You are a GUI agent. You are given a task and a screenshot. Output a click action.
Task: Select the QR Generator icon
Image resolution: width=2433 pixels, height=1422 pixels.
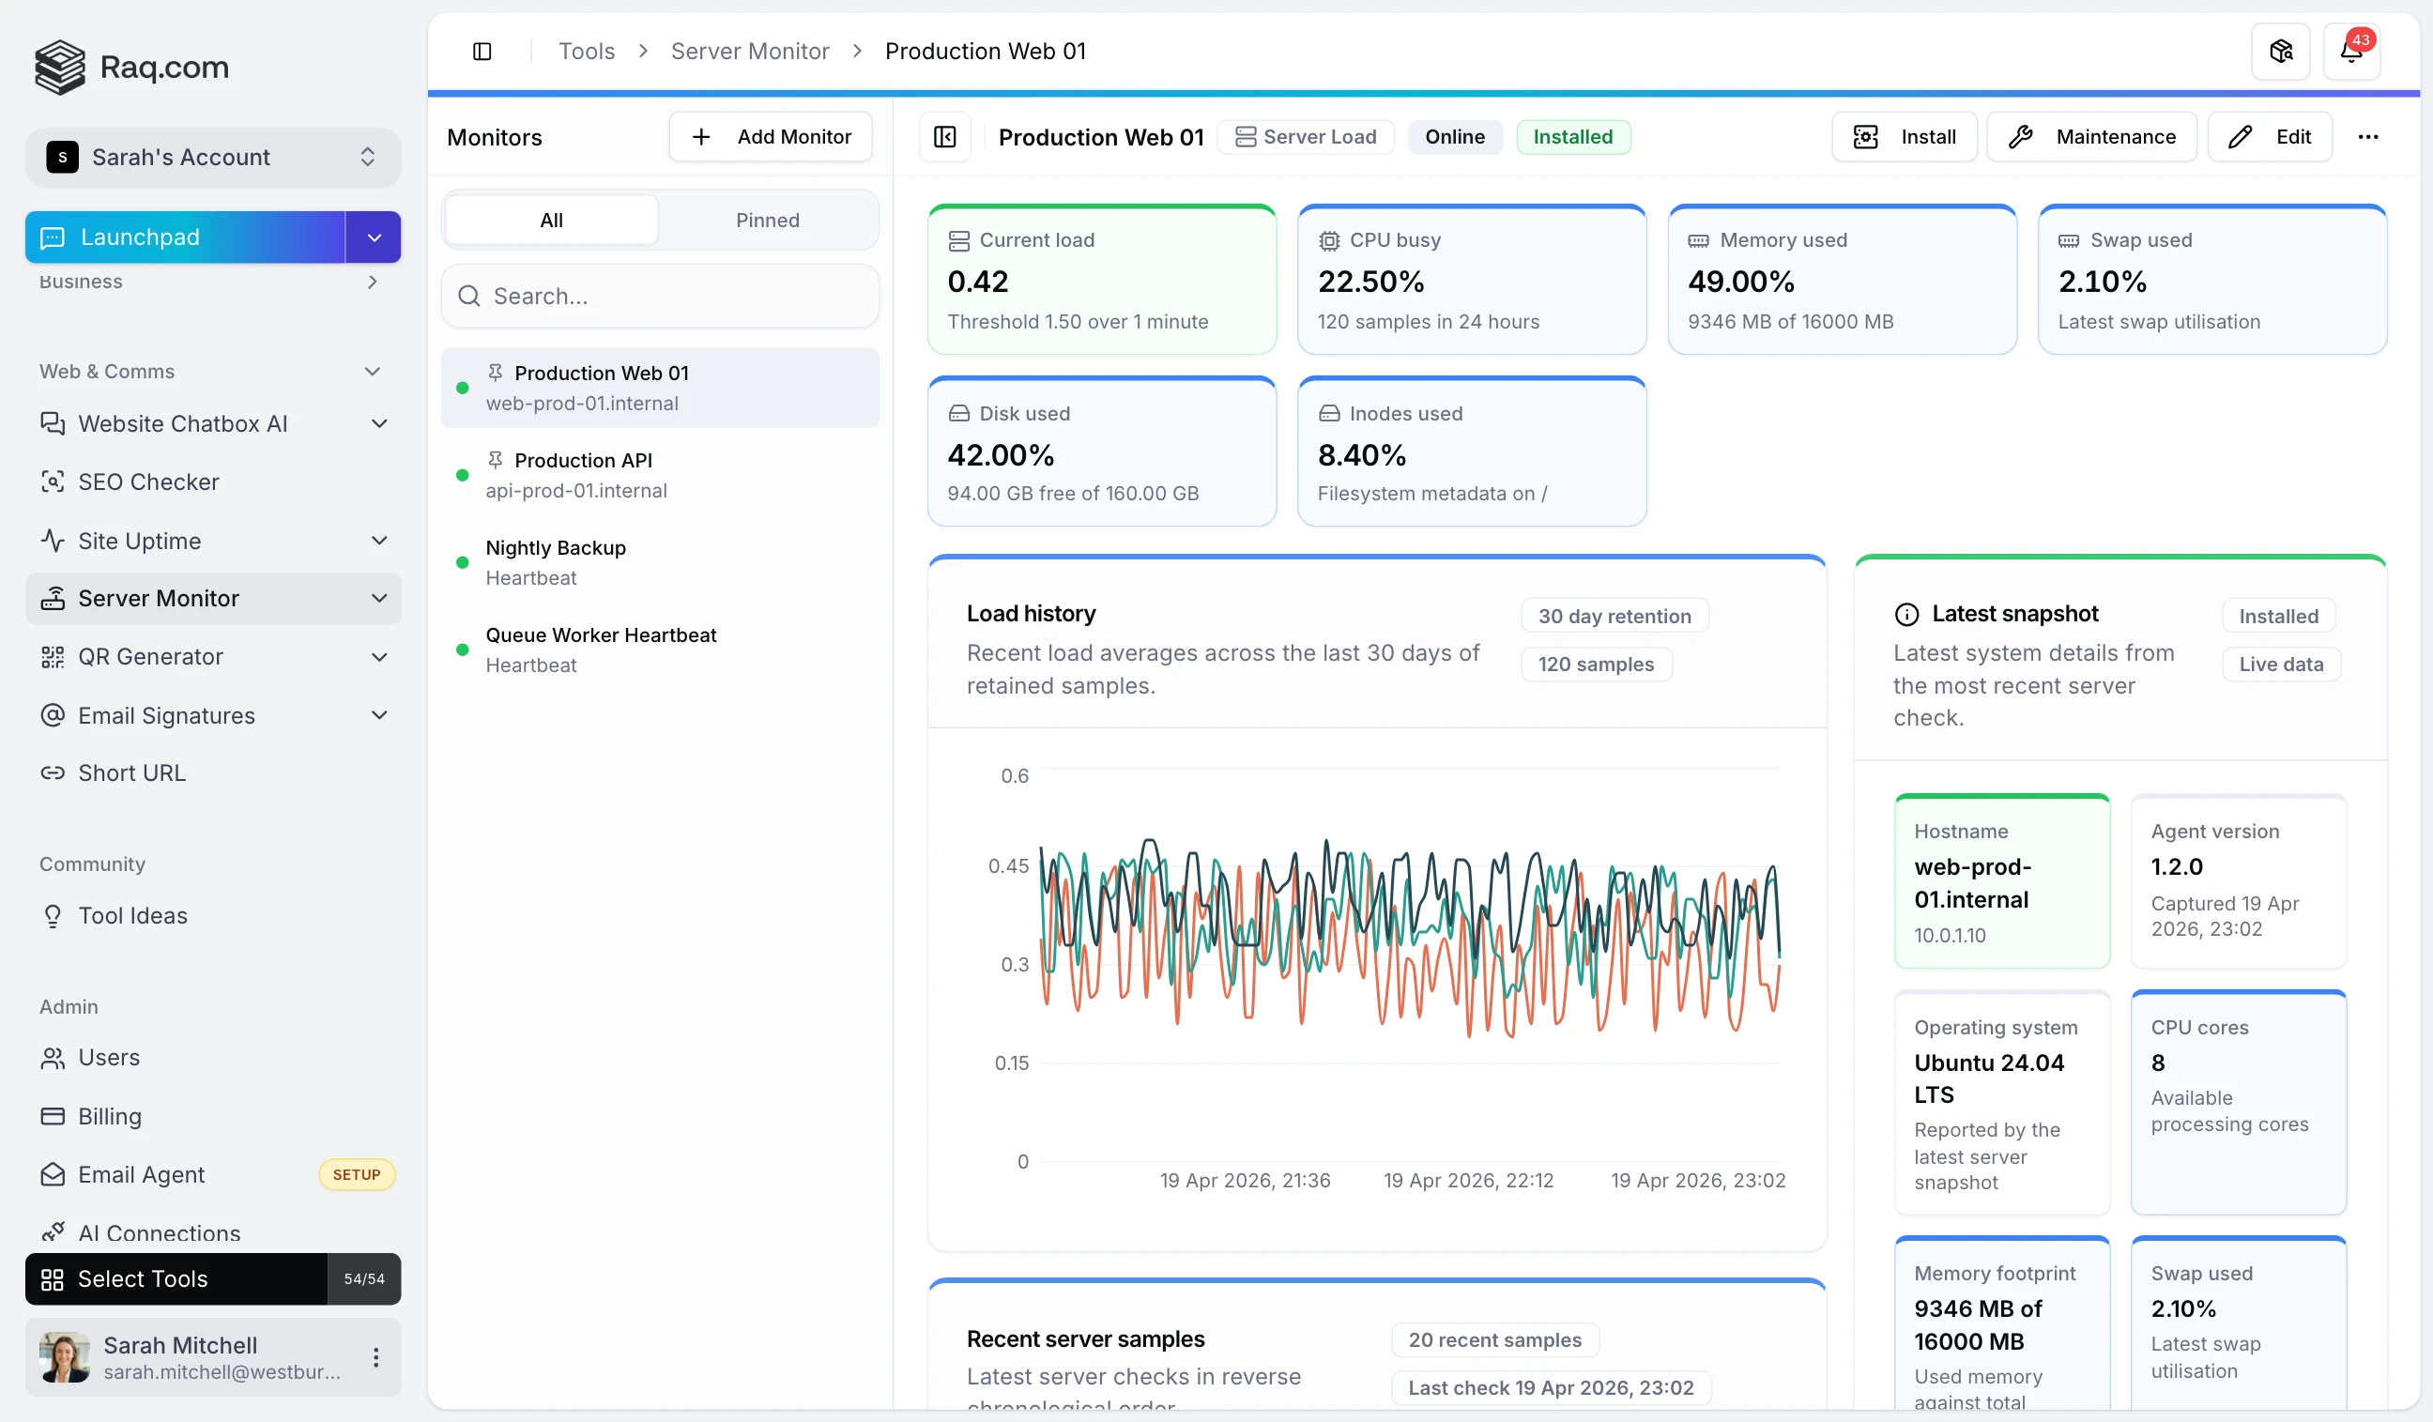click(x=54, y=656)
